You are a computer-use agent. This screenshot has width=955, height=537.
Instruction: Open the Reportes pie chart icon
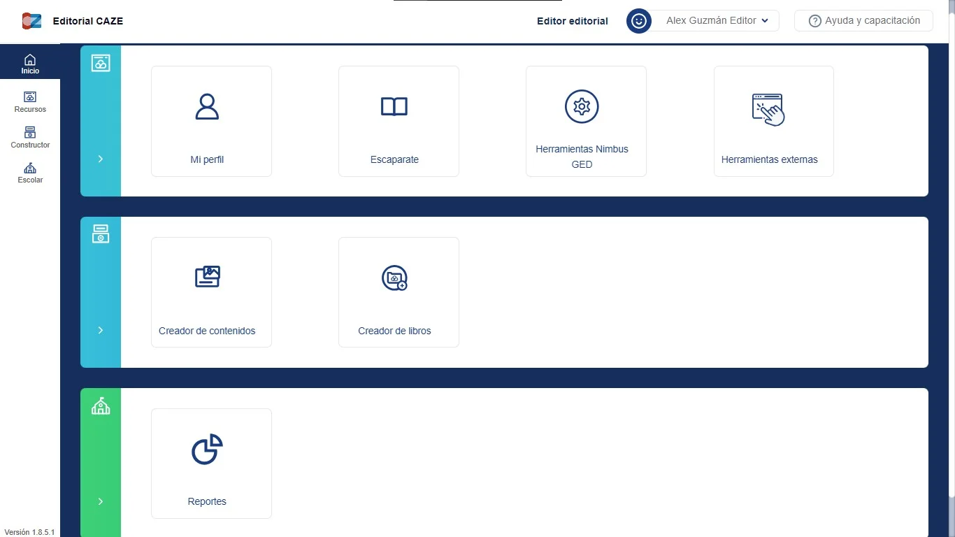[207, 449]
